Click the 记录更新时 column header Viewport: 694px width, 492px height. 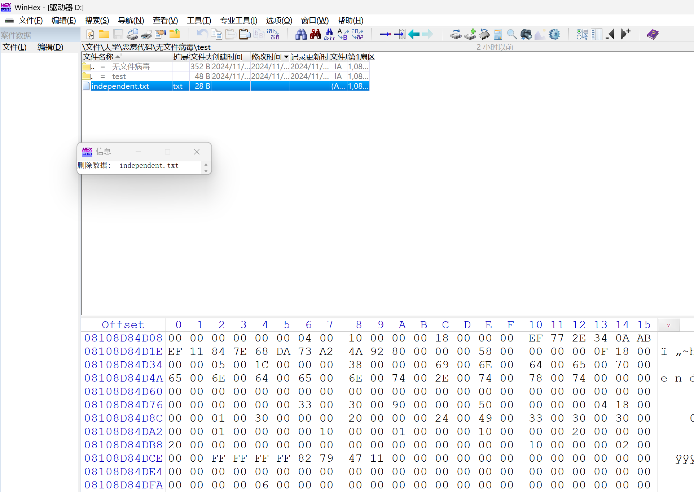[309, 57]
